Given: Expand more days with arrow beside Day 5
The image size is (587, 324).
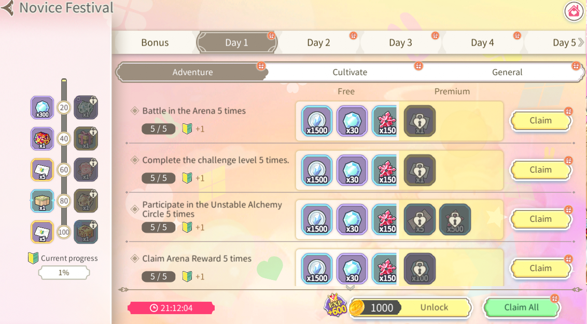Looking at the screenshot, I should (x=581, y=43).
